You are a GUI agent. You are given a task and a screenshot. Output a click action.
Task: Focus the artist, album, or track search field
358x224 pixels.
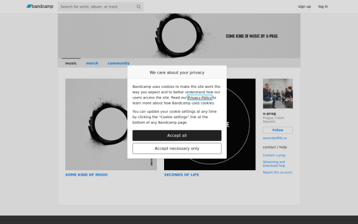(x=100, y=7)
